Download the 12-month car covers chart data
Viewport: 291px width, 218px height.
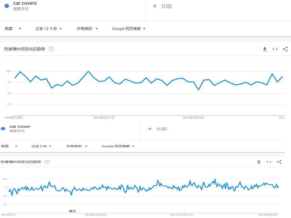coord(265,49)
